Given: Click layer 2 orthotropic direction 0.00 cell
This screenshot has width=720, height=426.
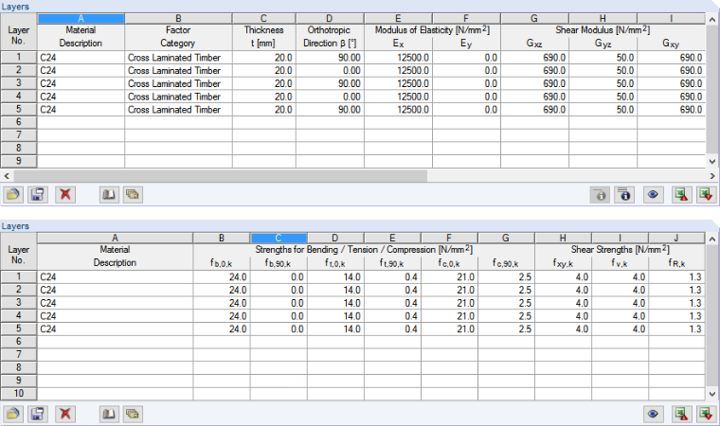Looking at the screenshot, I should 330,70.
